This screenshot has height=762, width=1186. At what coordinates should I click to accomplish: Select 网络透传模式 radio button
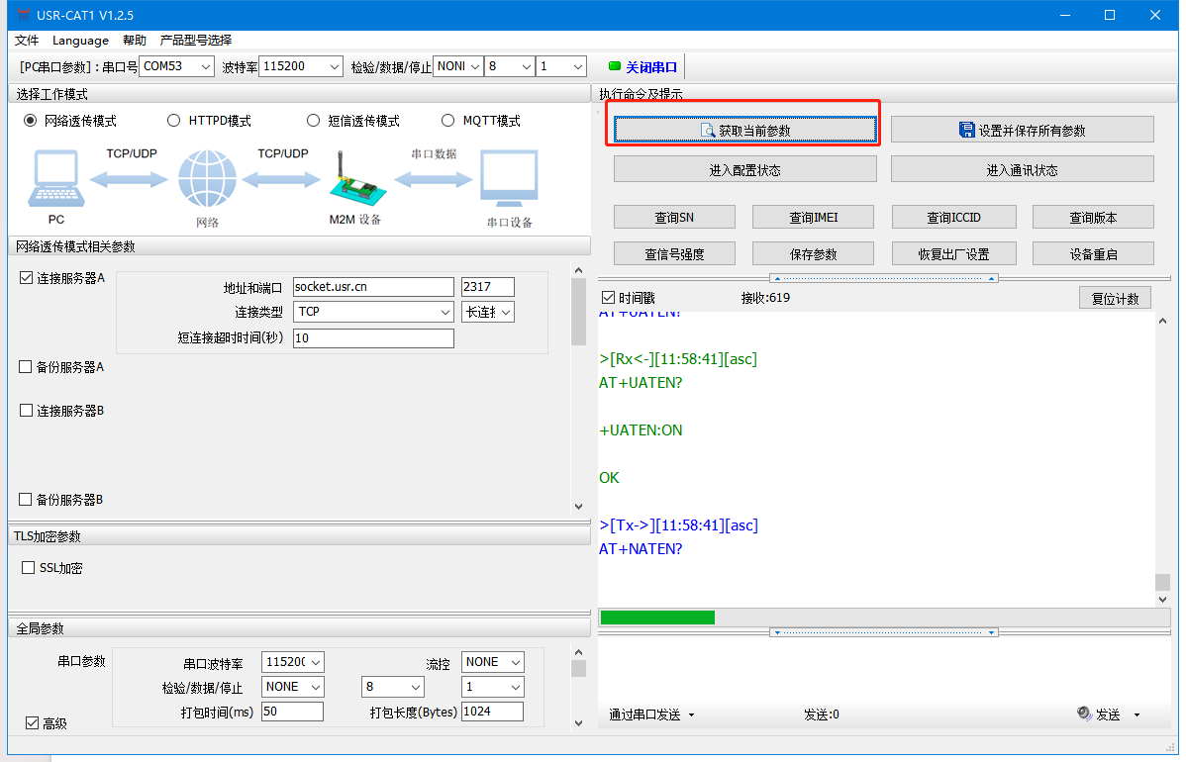point(31,120)
